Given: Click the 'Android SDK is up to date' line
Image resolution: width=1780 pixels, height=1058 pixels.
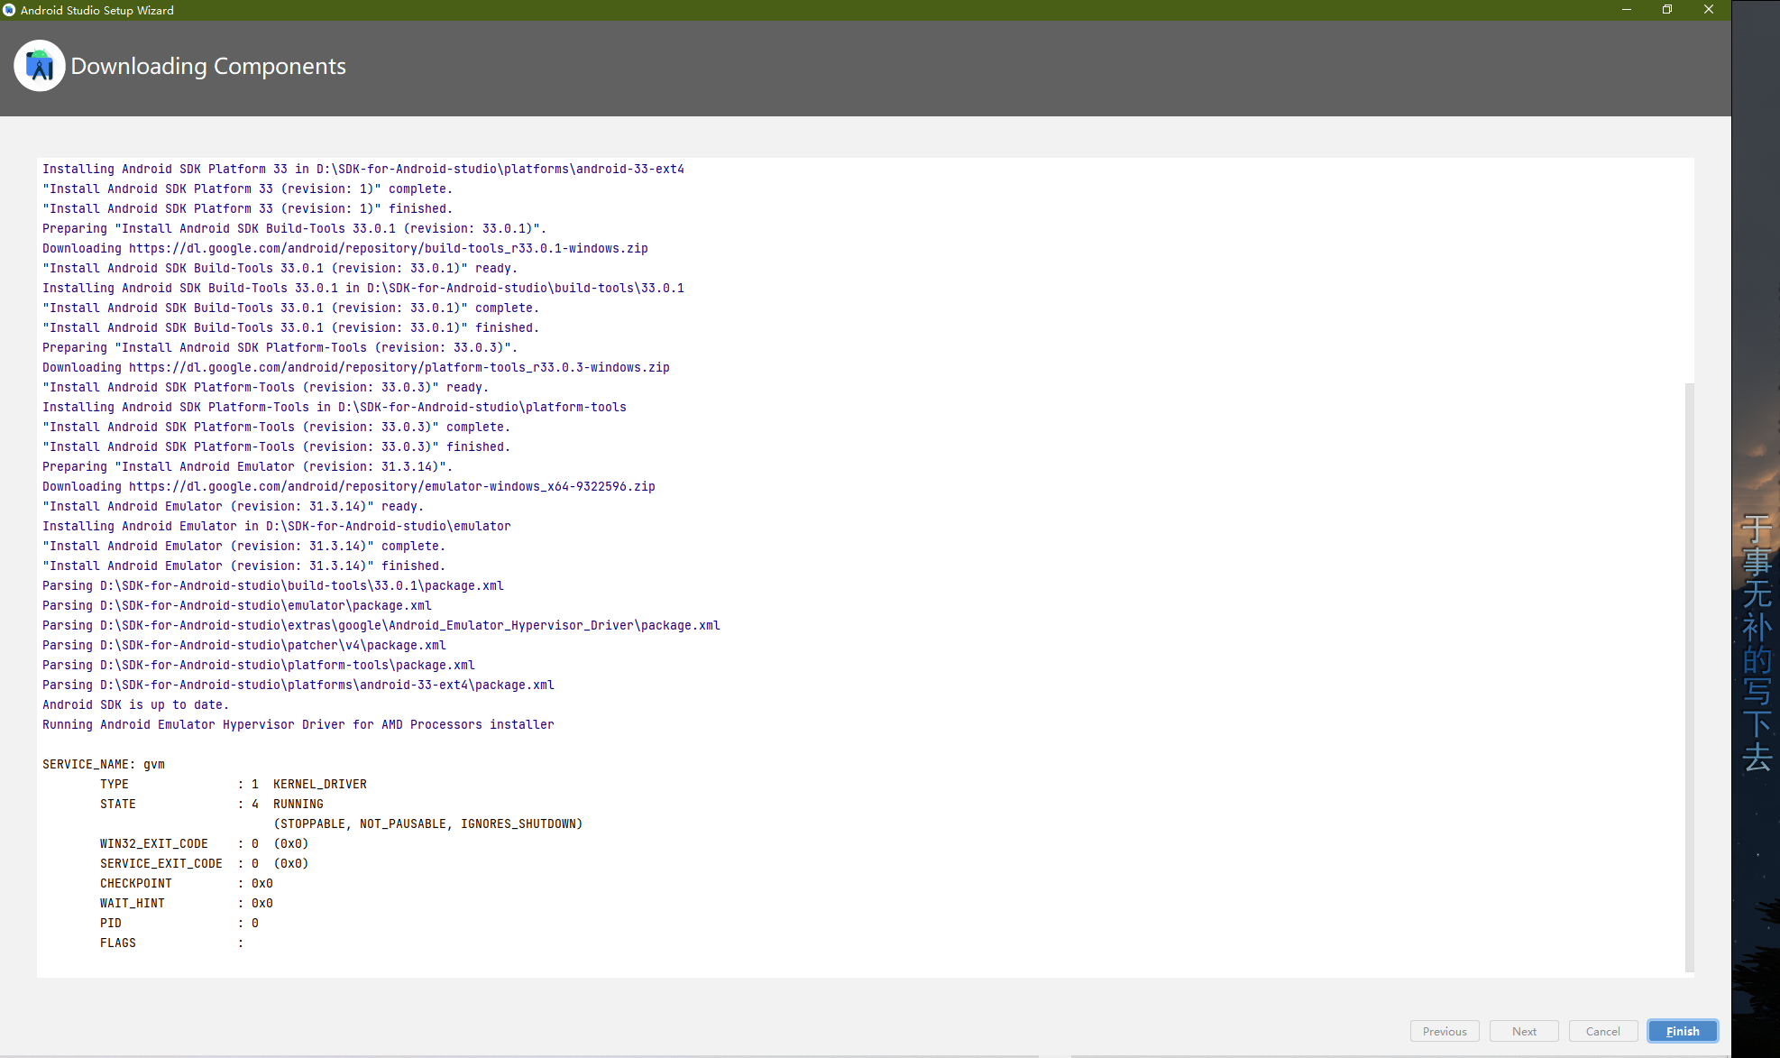Looking at the screenshot, I should click(135, 704).
